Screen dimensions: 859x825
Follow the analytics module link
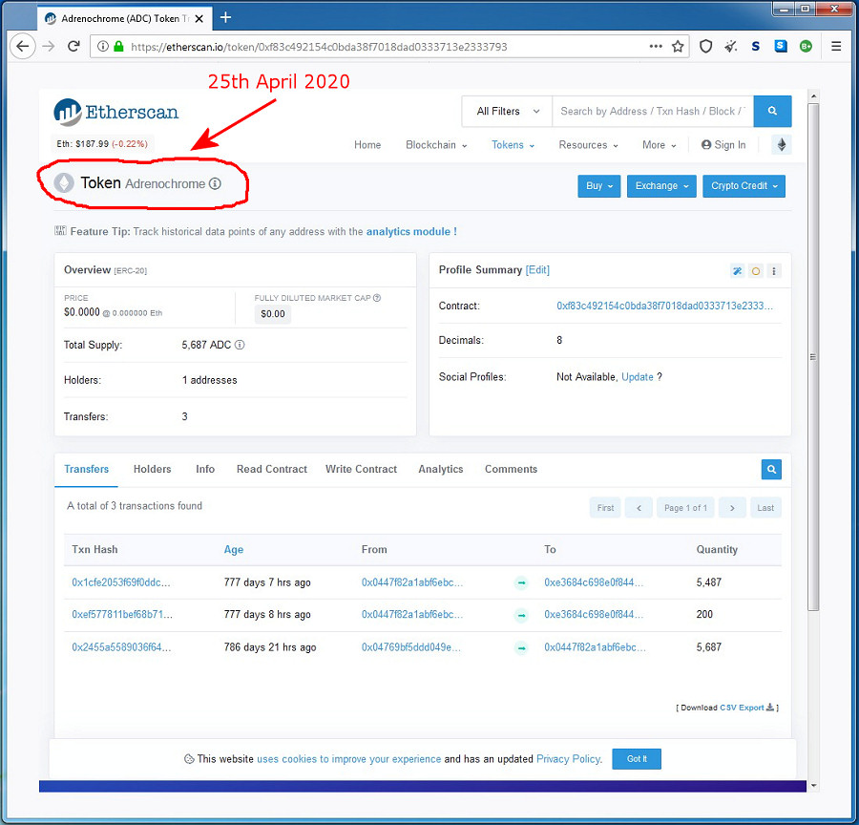(x=411, y=231)
